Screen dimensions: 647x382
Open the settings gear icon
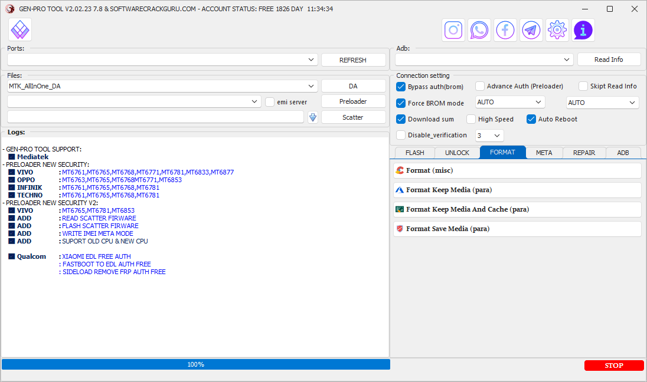[x=557, y=29]
